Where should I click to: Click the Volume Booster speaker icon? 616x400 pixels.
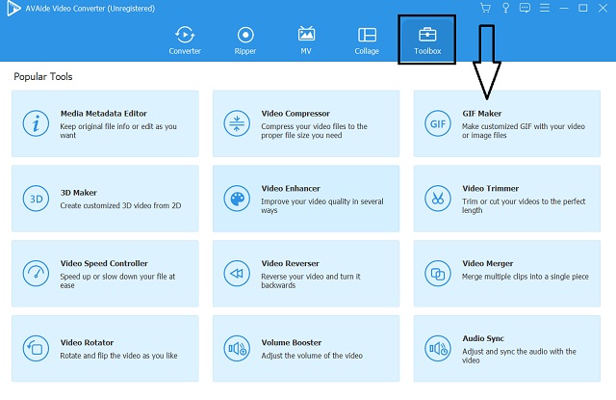click(237, 349)
